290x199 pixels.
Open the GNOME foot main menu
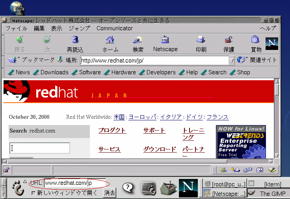(18, 188)
